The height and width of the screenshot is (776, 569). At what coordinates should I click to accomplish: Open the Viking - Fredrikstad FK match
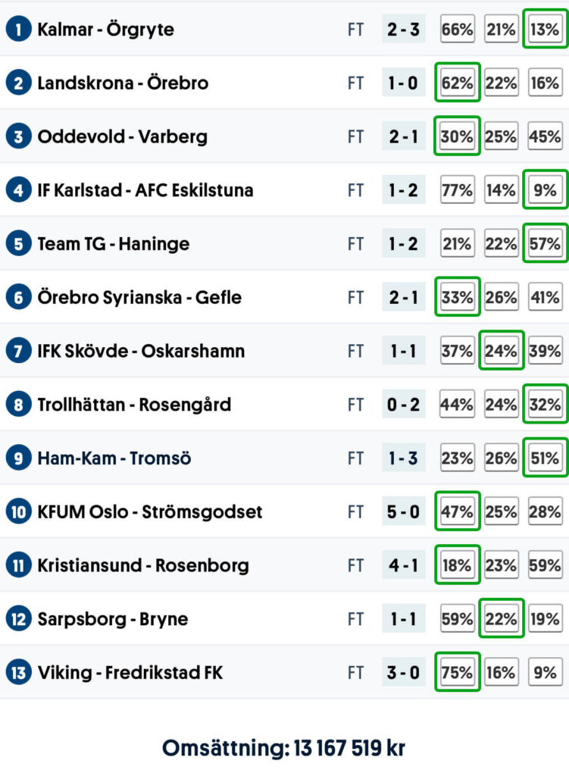[130, 672]
